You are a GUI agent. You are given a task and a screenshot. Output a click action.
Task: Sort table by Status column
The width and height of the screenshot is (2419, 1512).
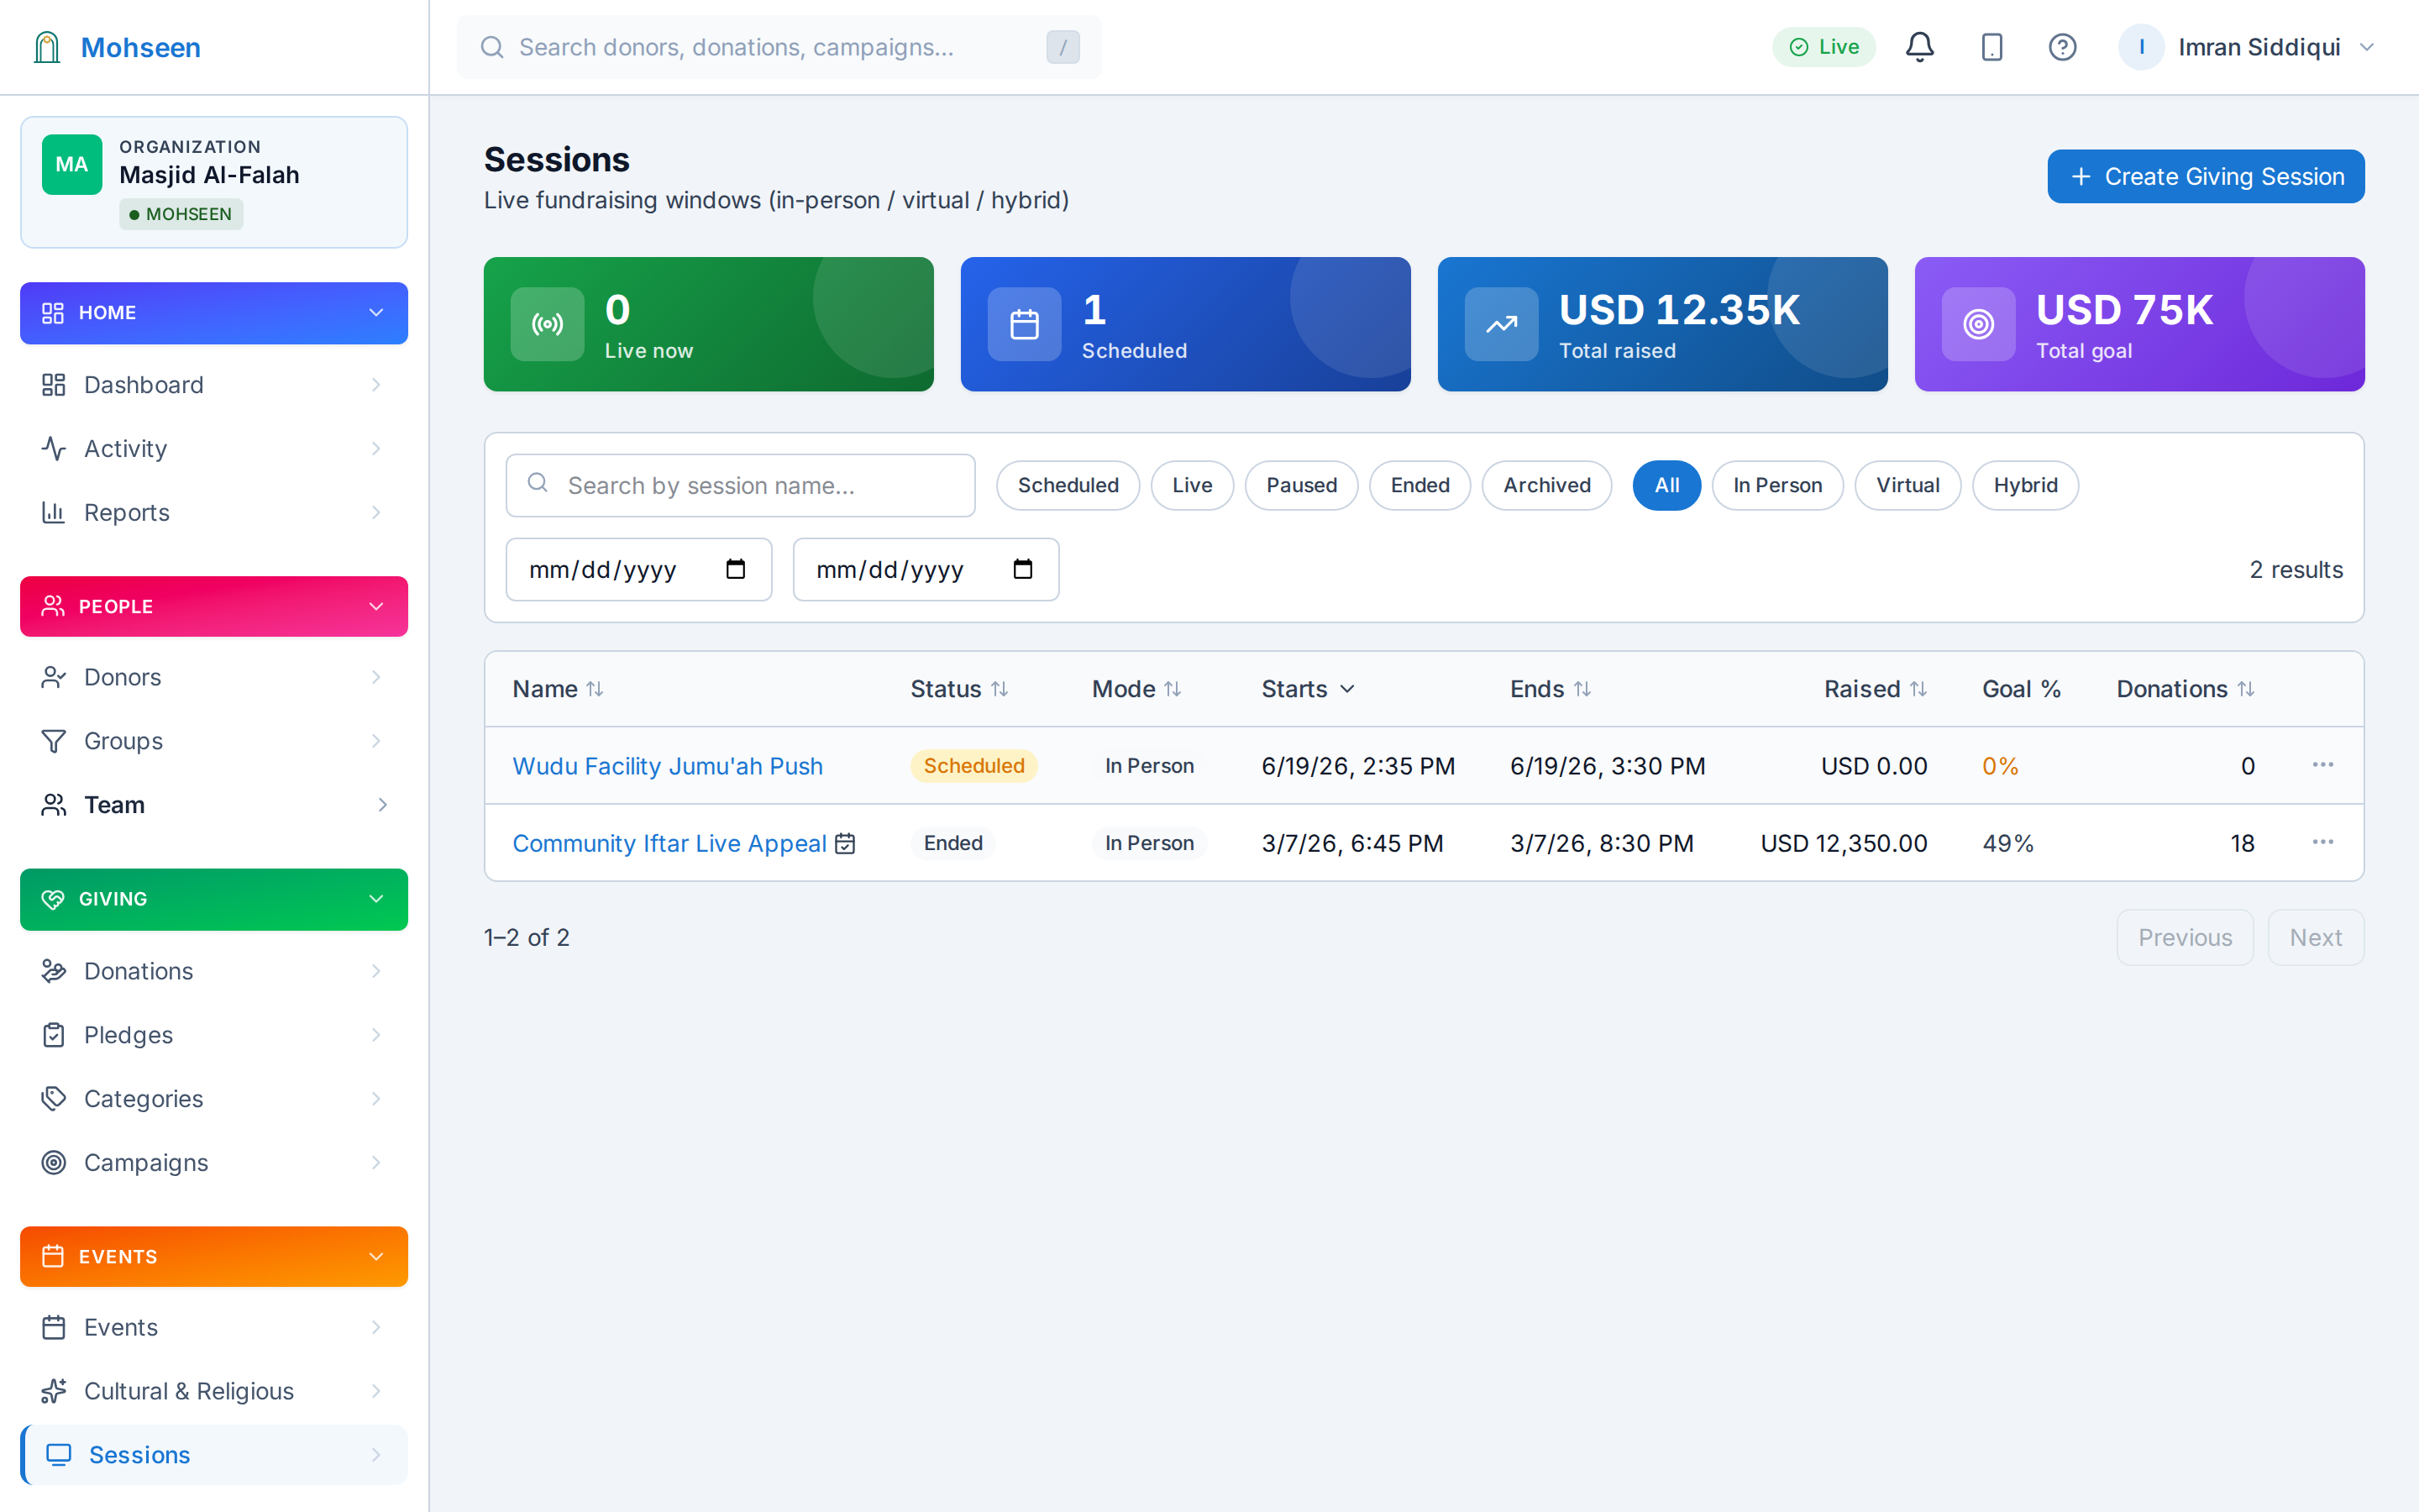click(x=958, y=689)
